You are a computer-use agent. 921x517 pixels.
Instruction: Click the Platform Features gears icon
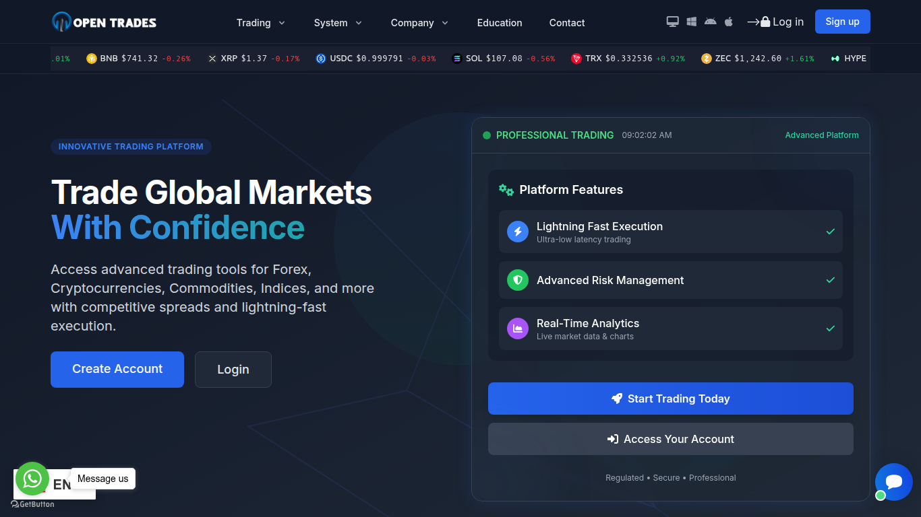pyautogui.click(x=506, y=190)
